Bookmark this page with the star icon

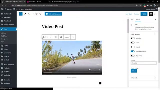click(140, 5)
